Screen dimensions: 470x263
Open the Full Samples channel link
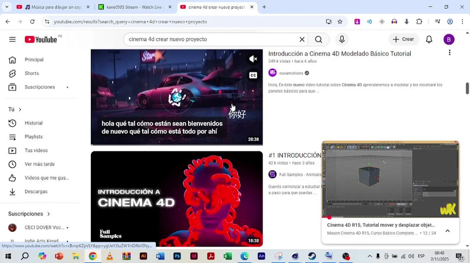tap(300, 175)
